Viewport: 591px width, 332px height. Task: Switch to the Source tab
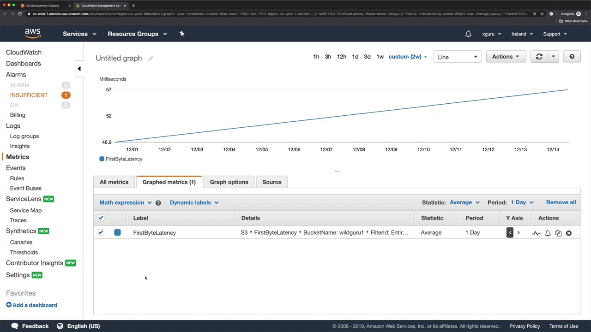(271, 182)
